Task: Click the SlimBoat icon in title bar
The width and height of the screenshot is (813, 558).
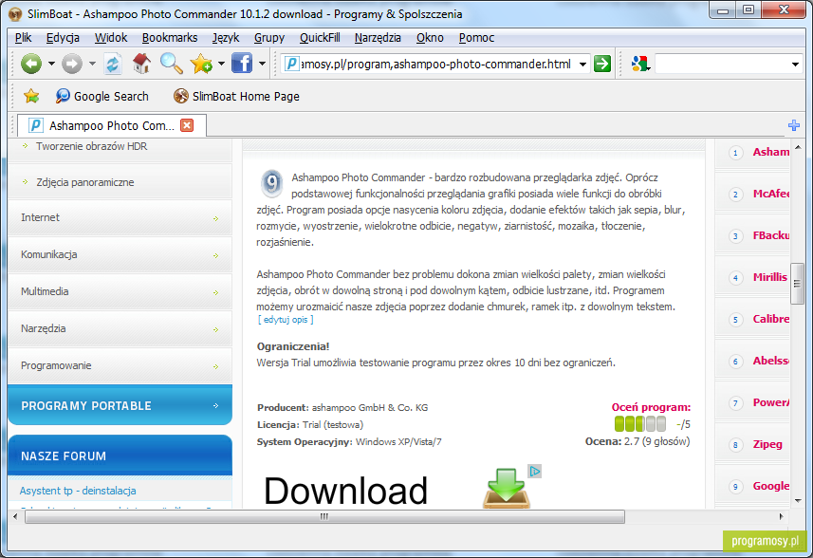Action: [x=15, y=14]
